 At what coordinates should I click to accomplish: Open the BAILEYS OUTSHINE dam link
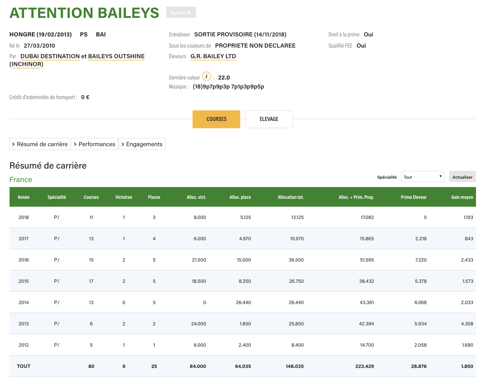[116, 56]
